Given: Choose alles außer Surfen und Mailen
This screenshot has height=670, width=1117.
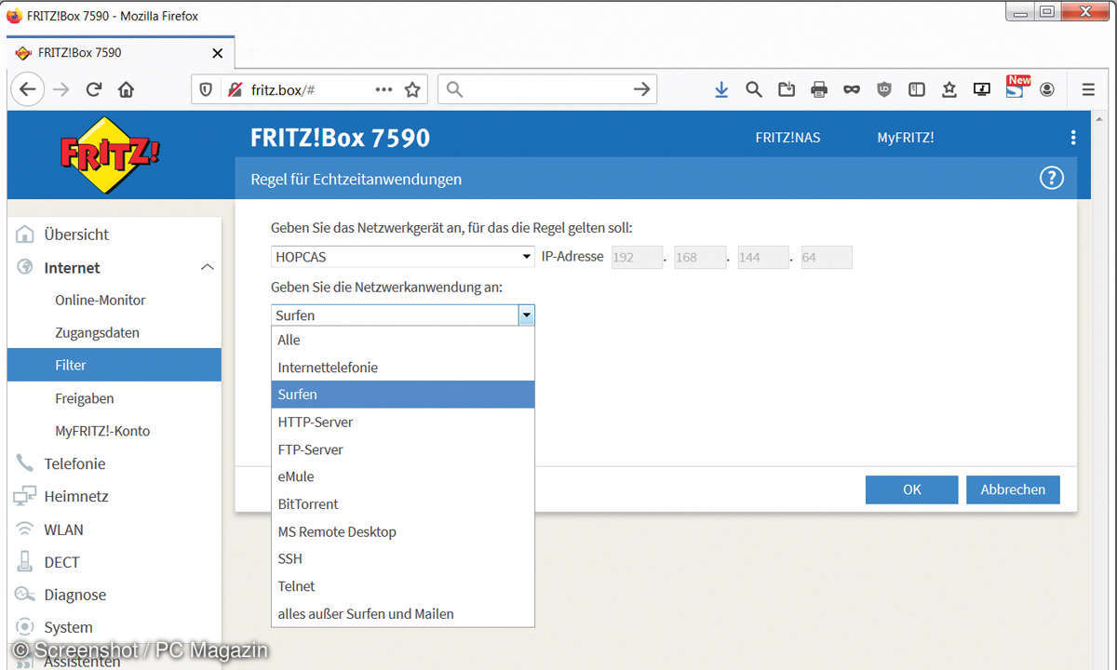Looking at the screenshot, I should point(403,613).
